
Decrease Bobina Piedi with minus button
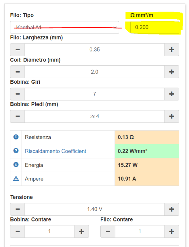coord(17,116)
